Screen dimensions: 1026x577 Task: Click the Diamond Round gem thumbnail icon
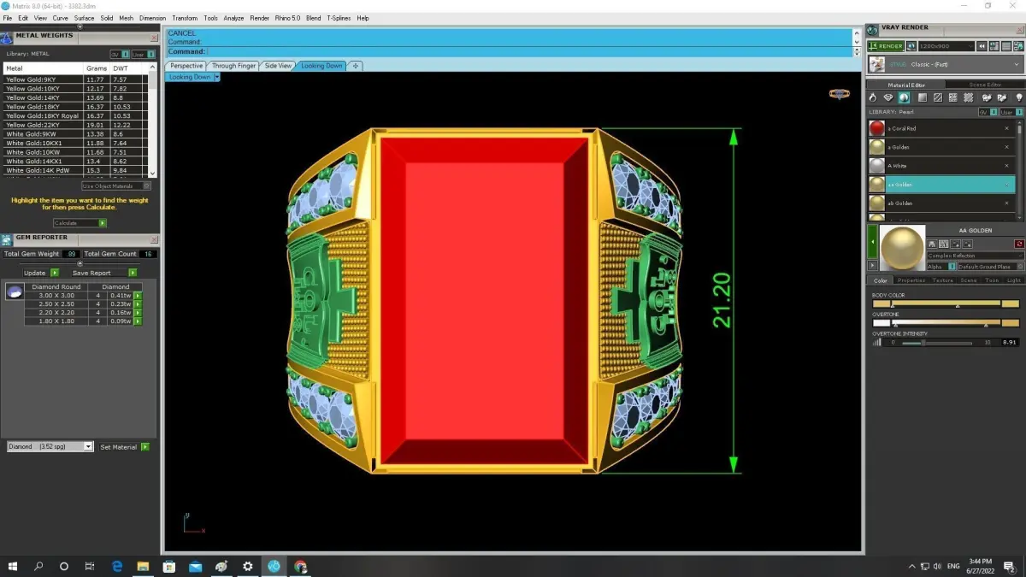coord(15,291)
